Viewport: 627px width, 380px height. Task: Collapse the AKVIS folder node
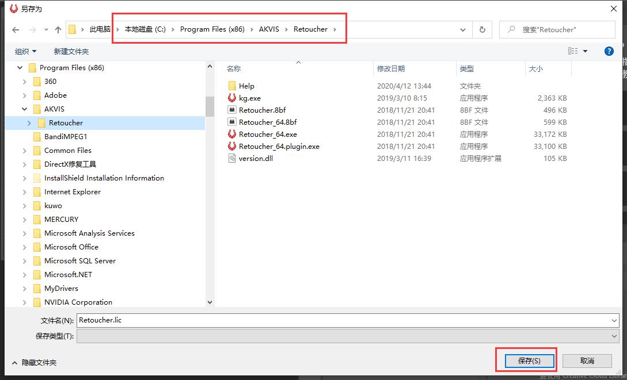(25, 109)
